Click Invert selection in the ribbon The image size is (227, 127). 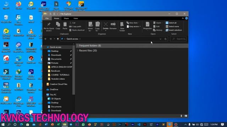click(174, 30)
